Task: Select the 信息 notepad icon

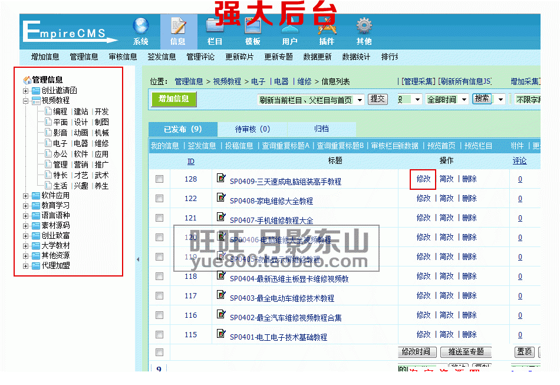Action: pyautogui.click(x=178, y=27)
